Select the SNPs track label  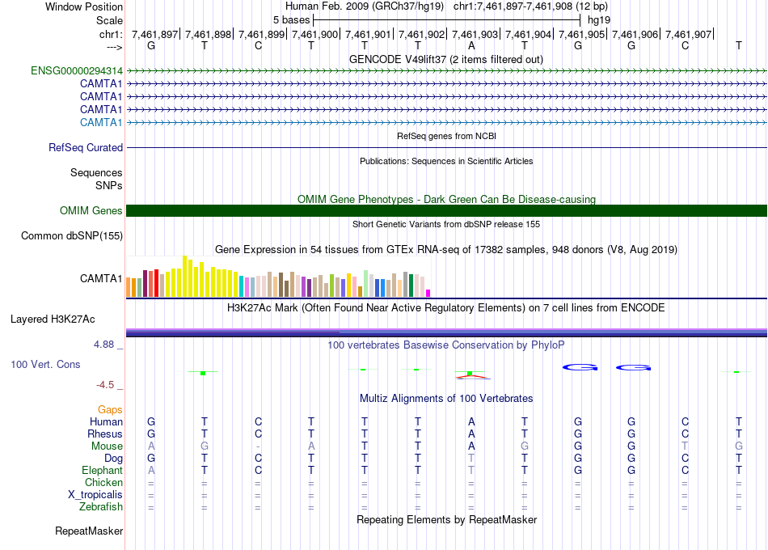pyautogui.click(x=109, y=185)
